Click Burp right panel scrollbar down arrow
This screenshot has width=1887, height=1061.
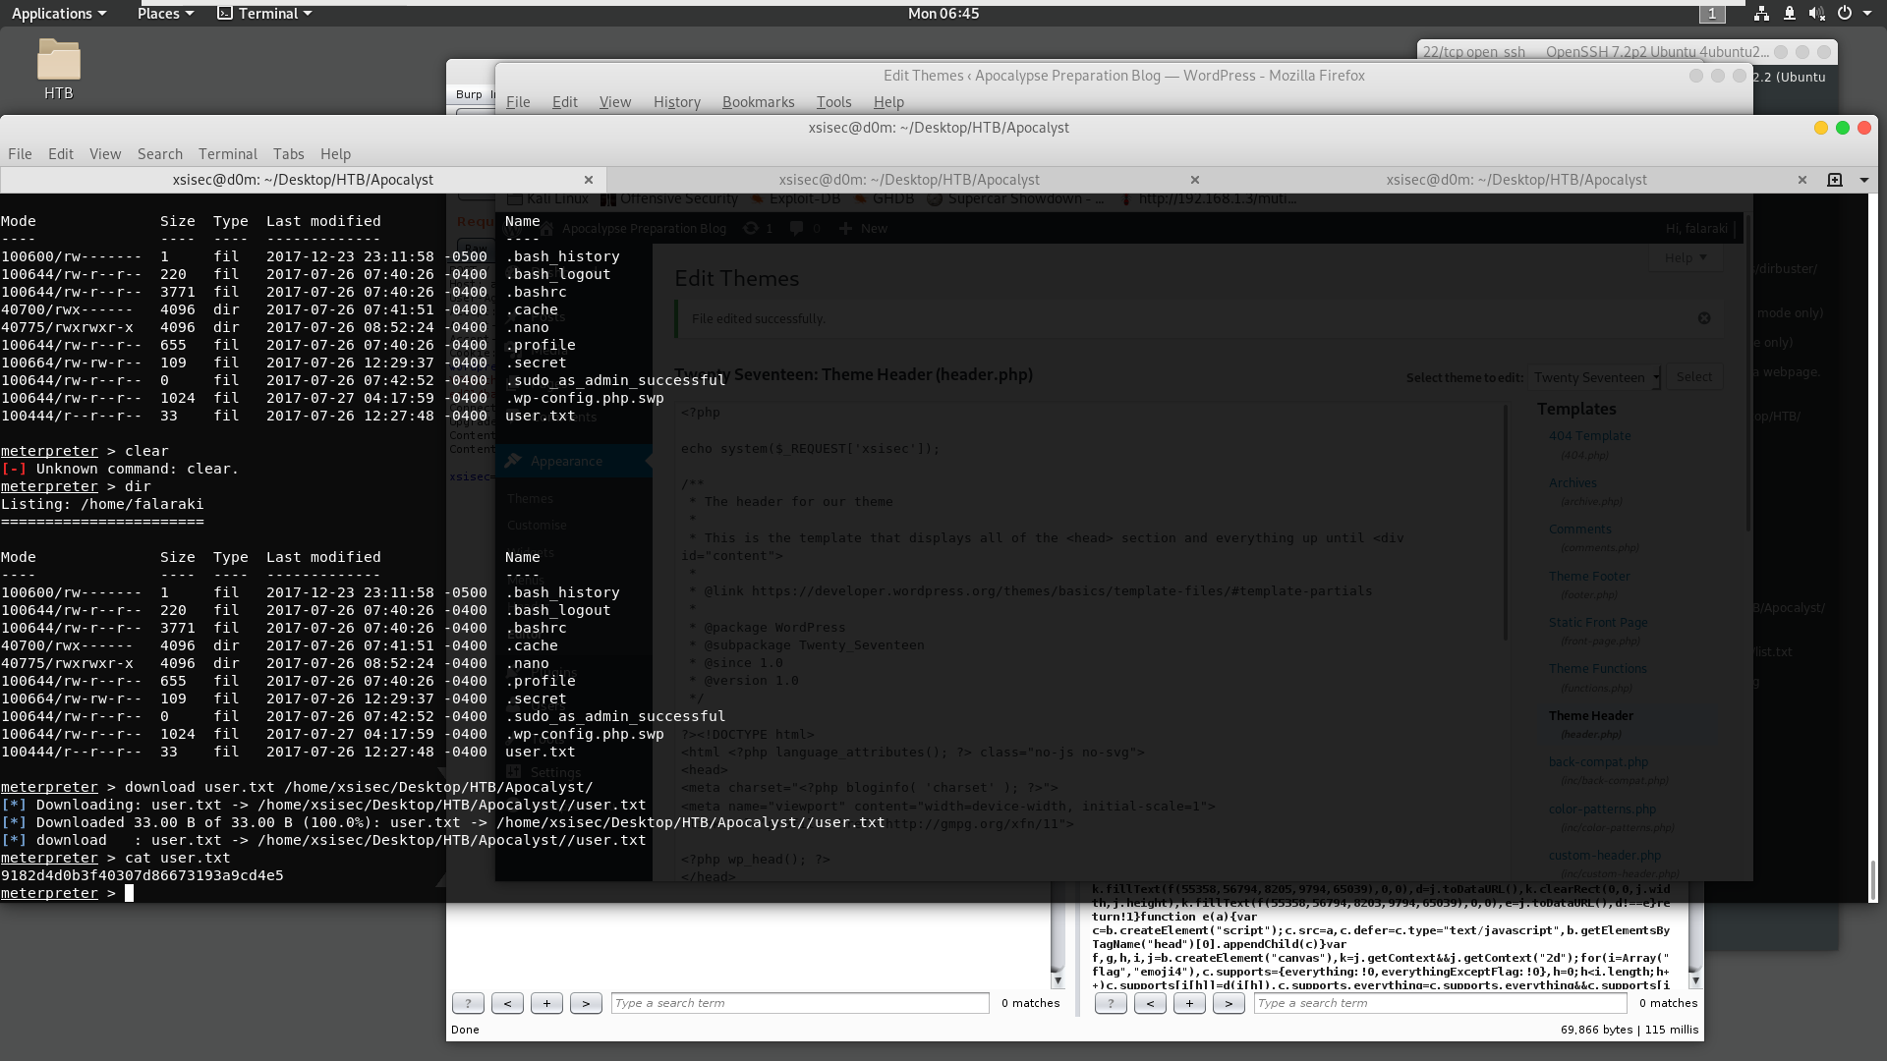(x=1695, y=980)
